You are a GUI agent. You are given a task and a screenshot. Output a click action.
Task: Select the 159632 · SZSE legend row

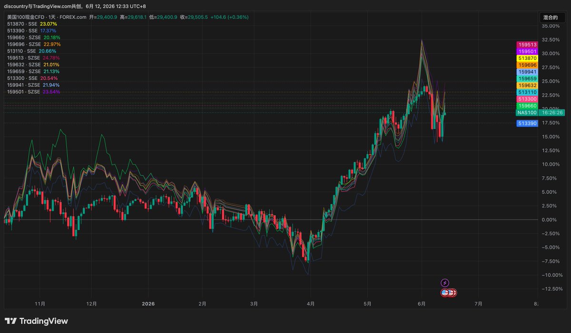coord(33,65)
